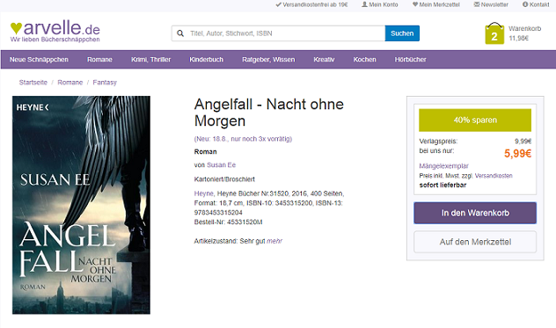Open Versandkosten link
This screenshot has width=556, height=328.
click(494, 176)
